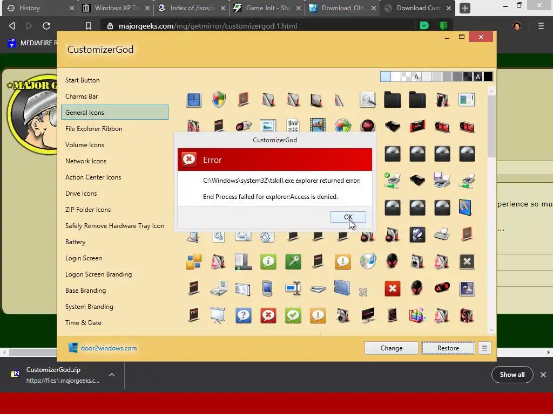Image resolution: width=553 pixels, height=414 pixels.
Task: Click the red error X icon in dialog header
Action: (x=189, y=160)
